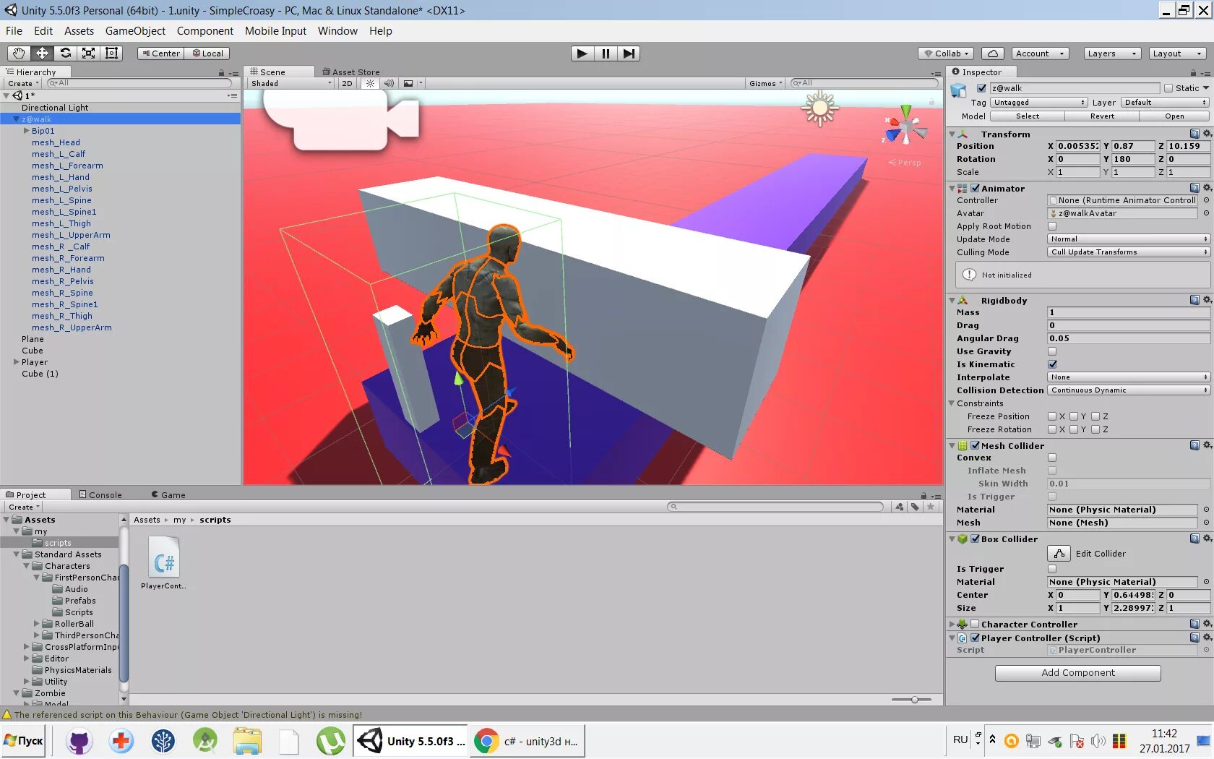Toggle scene audio speaker icon
This screenshot has width=1214, height=759.
[x=389, y=83]
